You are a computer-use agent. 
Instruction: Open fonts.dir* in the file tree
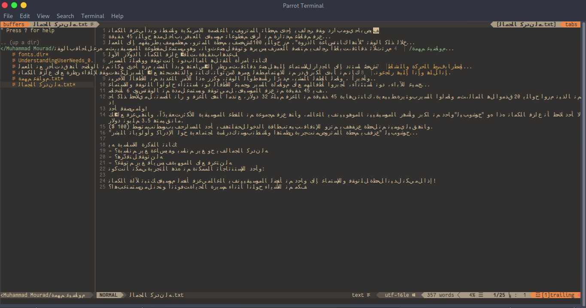33,55
